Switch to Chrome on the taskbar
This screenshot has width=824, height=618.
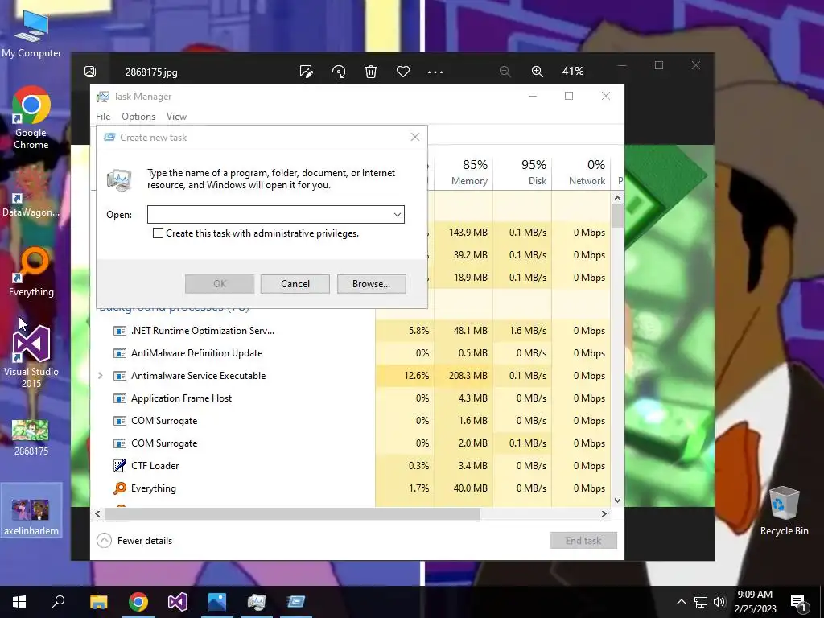tap(138, 602)
